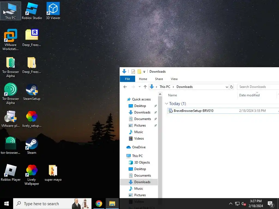279x209 pixels.
Task: Open pinned Documents under Quick access
Action: point(142,119)
